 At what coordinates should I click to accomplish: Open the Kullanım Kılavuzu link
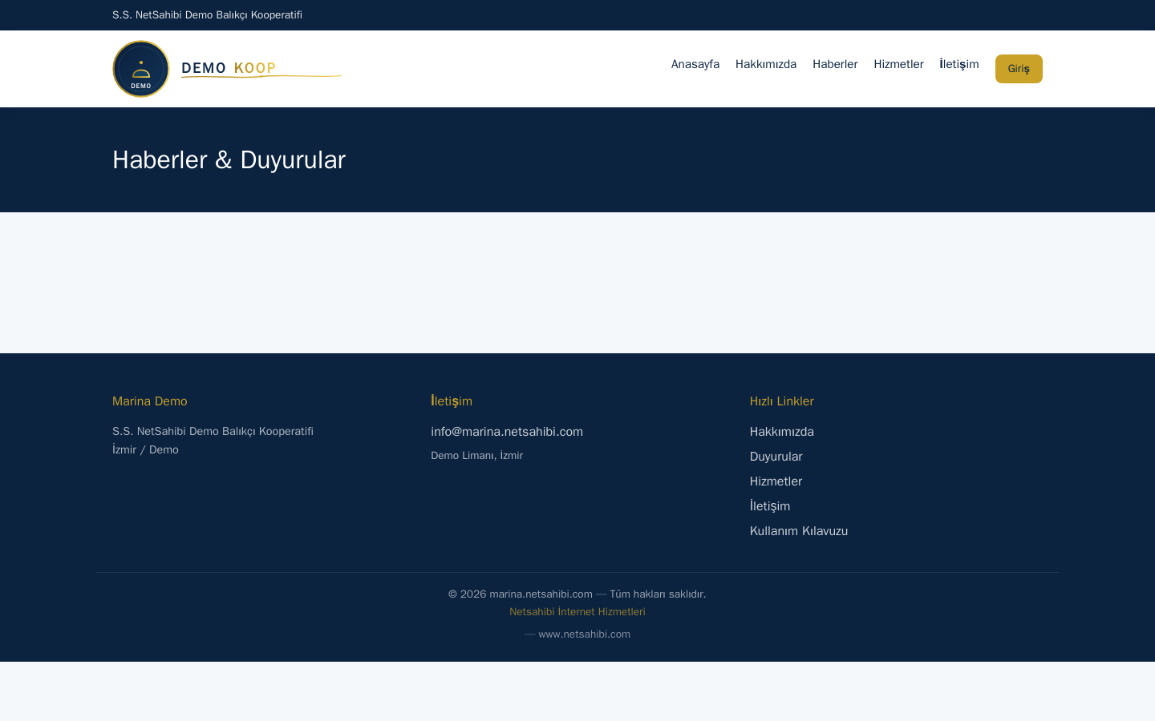[x=799, y=531]
